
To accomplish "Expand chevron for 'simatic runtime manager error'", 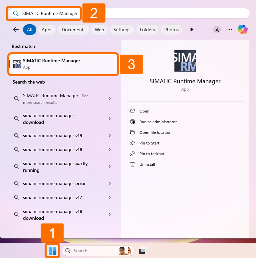I will click(110, 183).
